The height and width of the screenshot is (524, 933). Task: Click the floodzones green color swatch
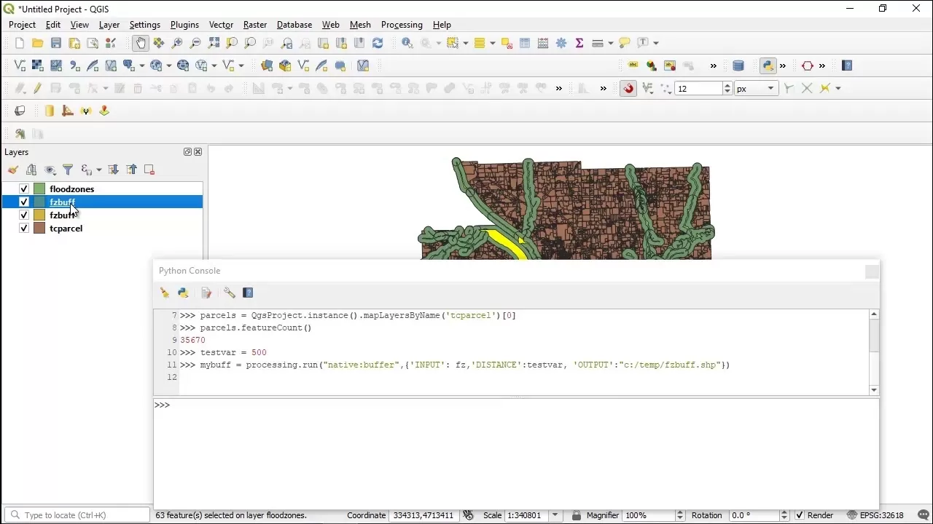pos(39,189)
